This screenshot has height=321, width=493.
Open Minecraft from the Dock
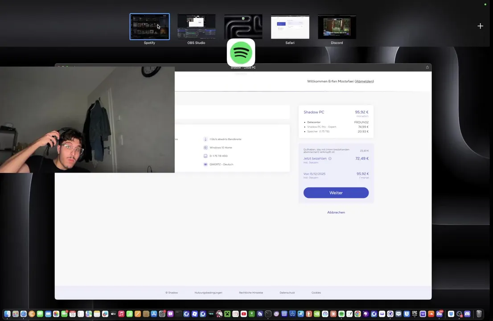click(227, 314)
